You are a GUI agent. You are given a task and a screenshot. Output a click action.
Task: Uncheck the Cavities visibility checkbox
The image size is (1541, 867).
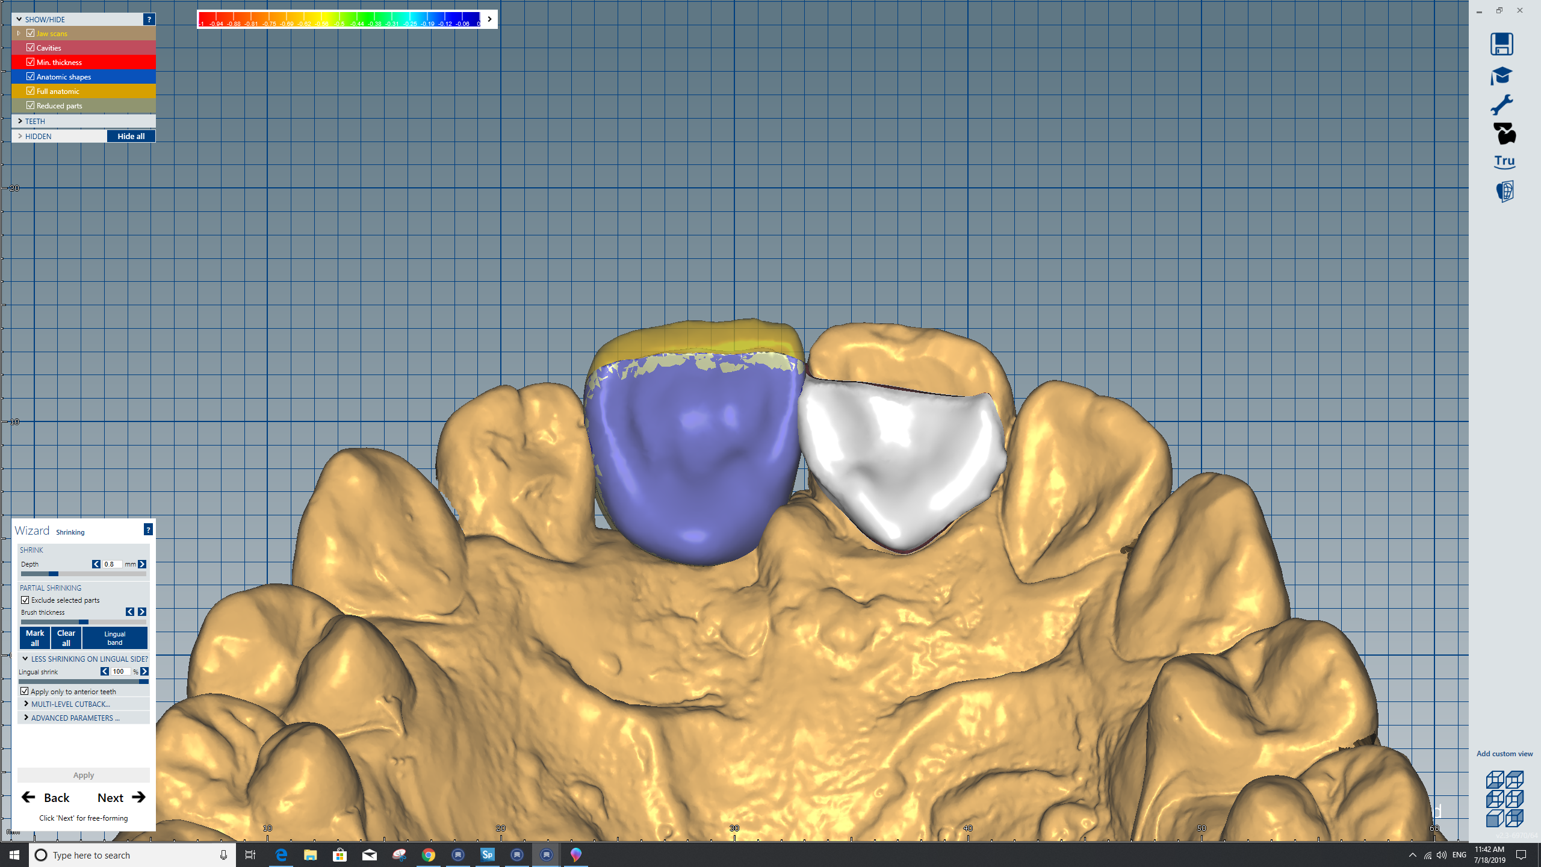pyautogui.click(x=31, y=48)
